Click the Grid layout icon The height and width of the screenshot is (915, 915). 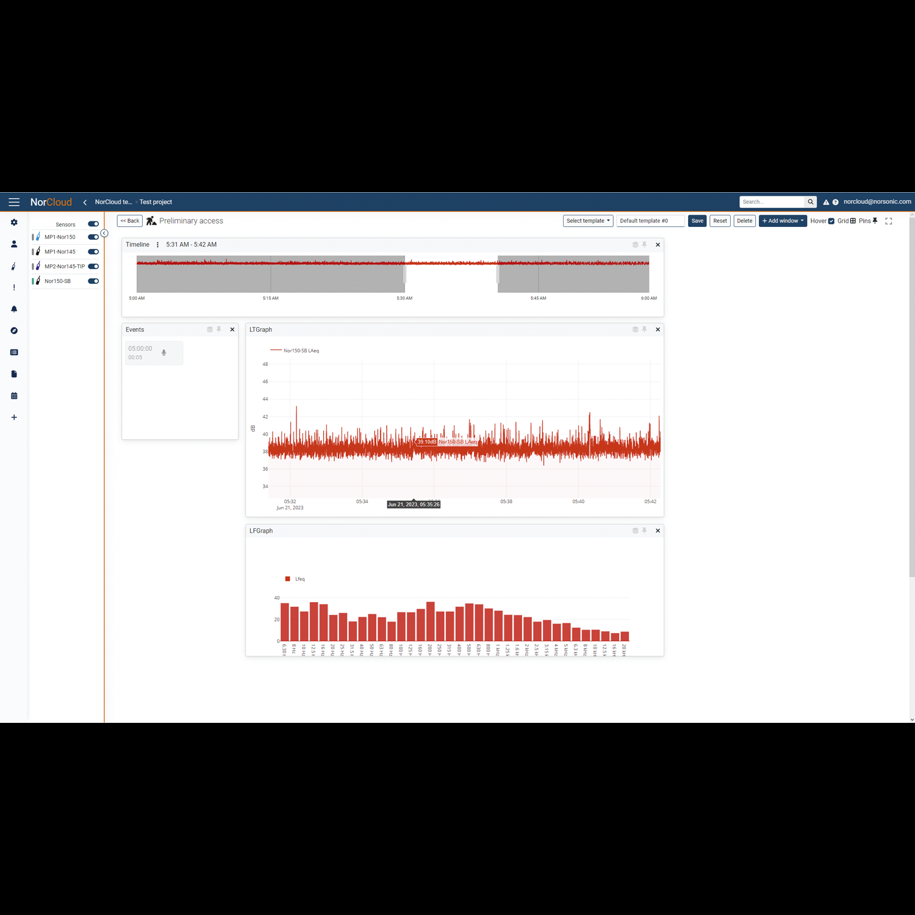pyautogui.click(x=853, y=221)
